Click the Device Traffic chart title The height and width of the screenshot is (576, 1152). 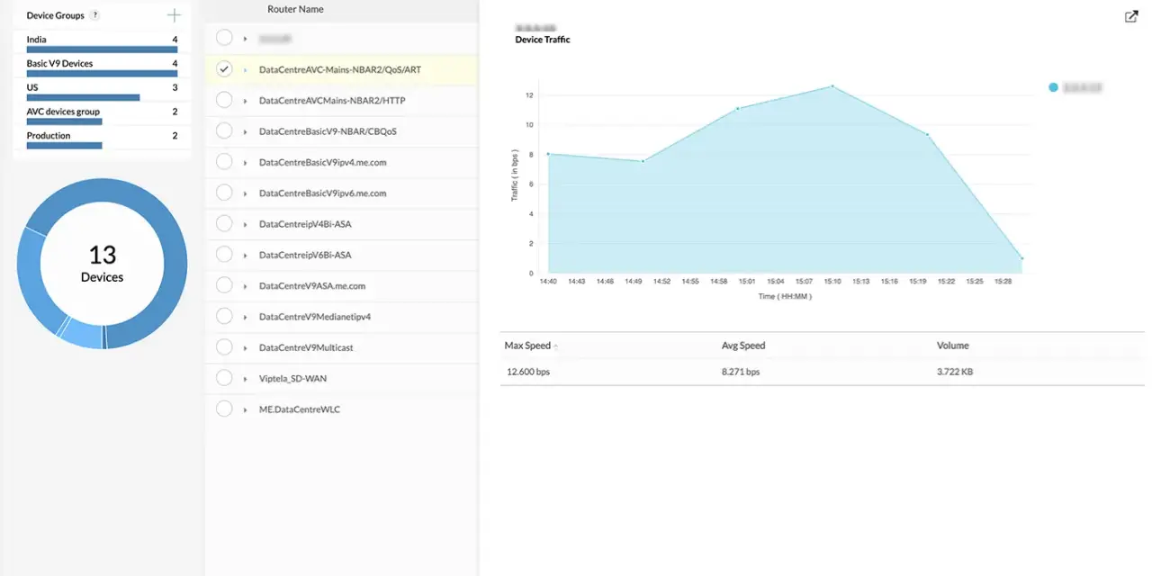(x=543, y=40)
